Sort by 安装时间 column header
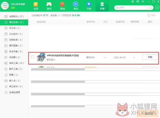Viewport: 160px width, 118px height. click(x=120, y=22)
